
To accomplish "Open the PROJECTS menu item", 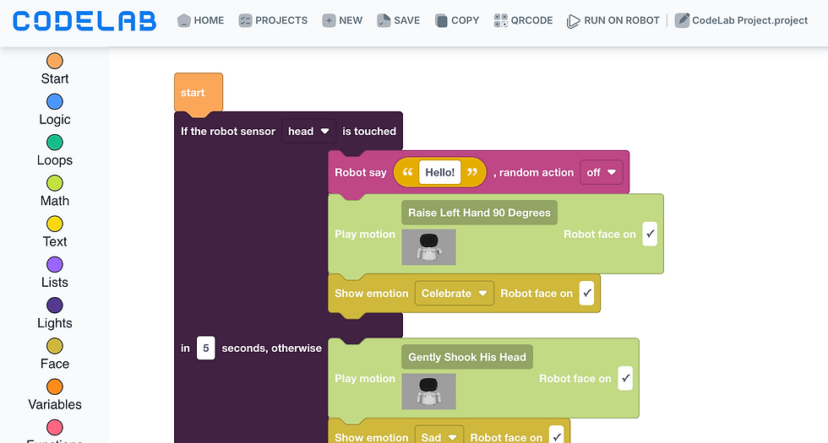I will 281,20.
